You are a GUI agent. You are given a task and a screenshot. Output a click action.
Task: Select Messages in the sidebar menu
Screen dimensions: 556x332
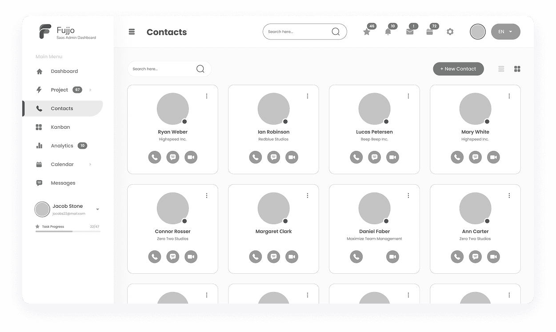point(62,182)
